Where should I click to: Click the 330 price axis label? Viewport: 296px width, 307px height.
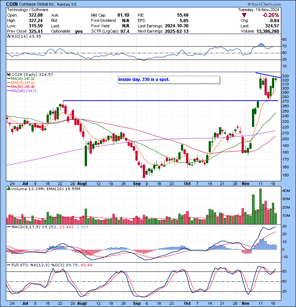[x=285, y=76]
